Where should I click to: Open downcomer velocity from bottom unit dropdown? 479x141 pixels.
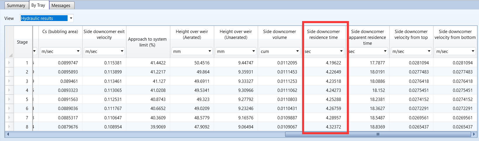[473, 51]
